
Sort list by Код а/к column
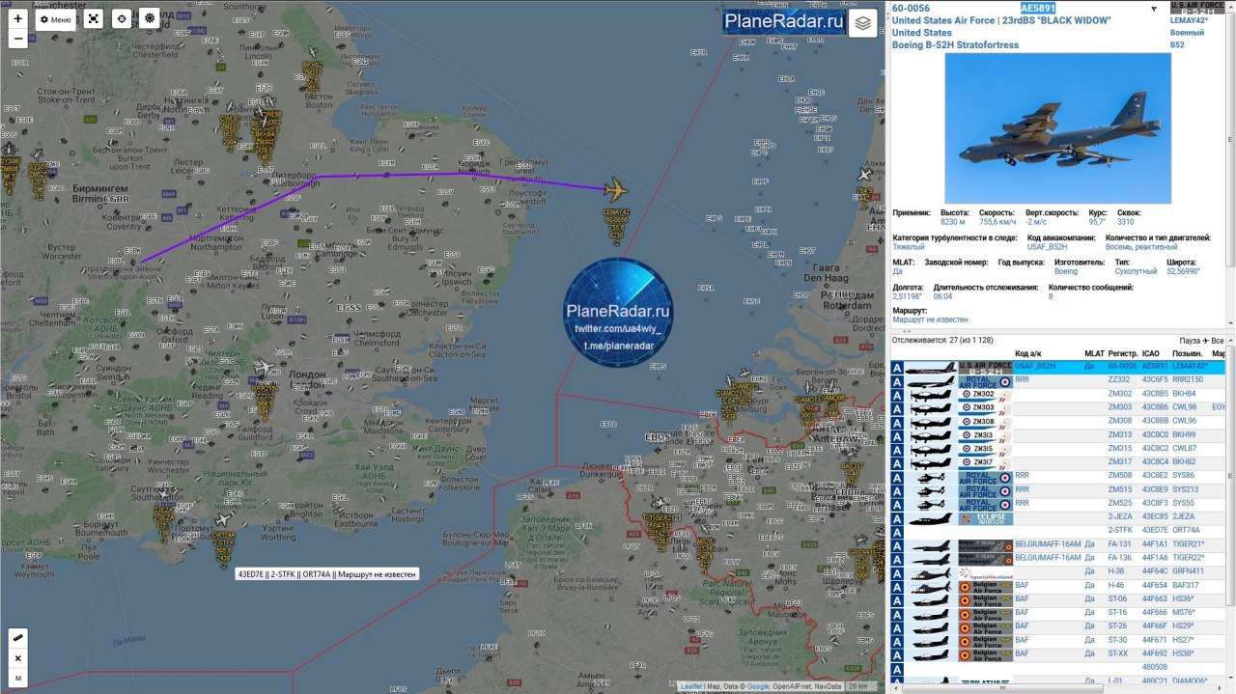coord(1028,354)
